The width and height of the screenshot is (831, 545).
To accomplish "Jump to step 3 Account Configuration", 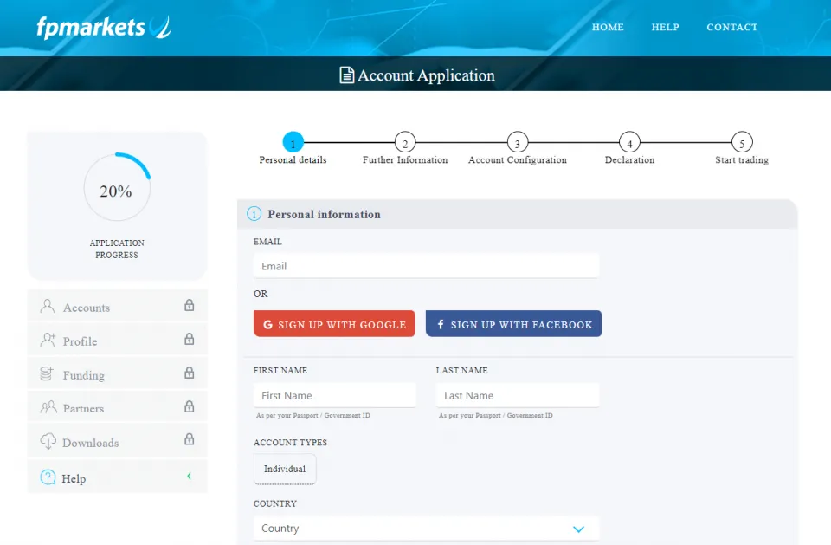I will [x=517, y=143].
